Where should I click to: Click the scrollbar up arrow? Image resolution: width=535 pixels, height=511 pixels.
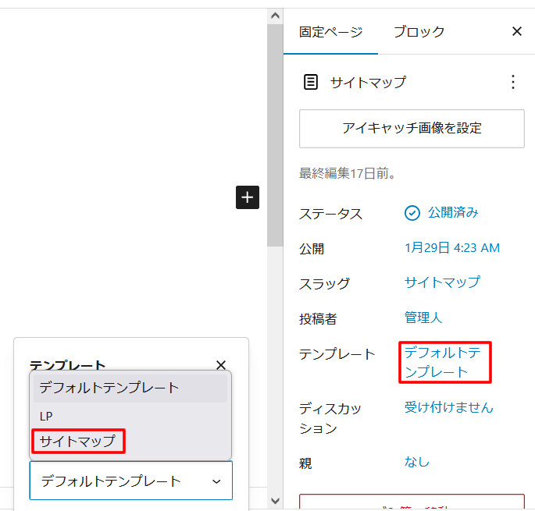click(x=274, y=16)
